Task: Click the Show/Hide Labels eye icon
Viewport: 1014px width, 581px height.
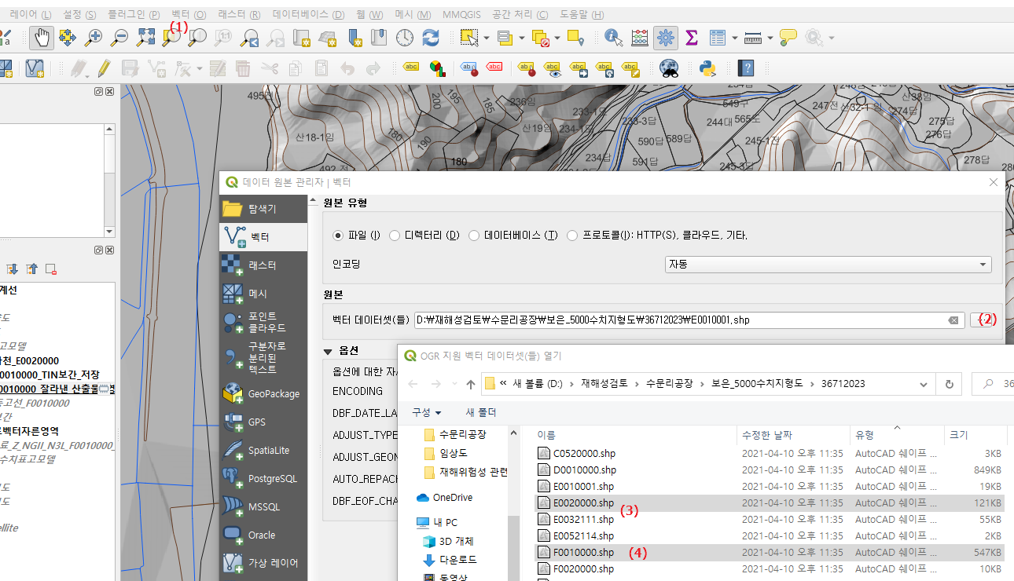Action: [x=553, y=68]
